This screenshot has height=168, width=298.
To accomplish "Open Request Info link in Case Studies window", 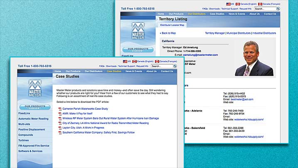I will pos(142,66).
